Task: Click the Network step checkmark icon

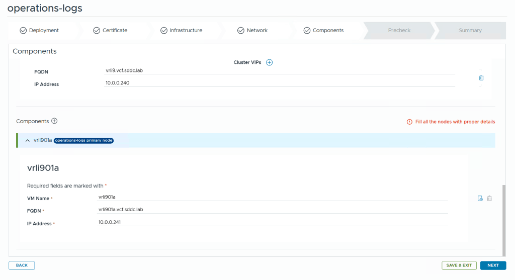Action: pyautogui.click(x=241, y=30)
